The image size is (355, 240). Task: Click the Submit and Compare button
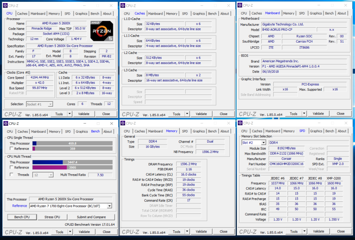coord(91,217)
